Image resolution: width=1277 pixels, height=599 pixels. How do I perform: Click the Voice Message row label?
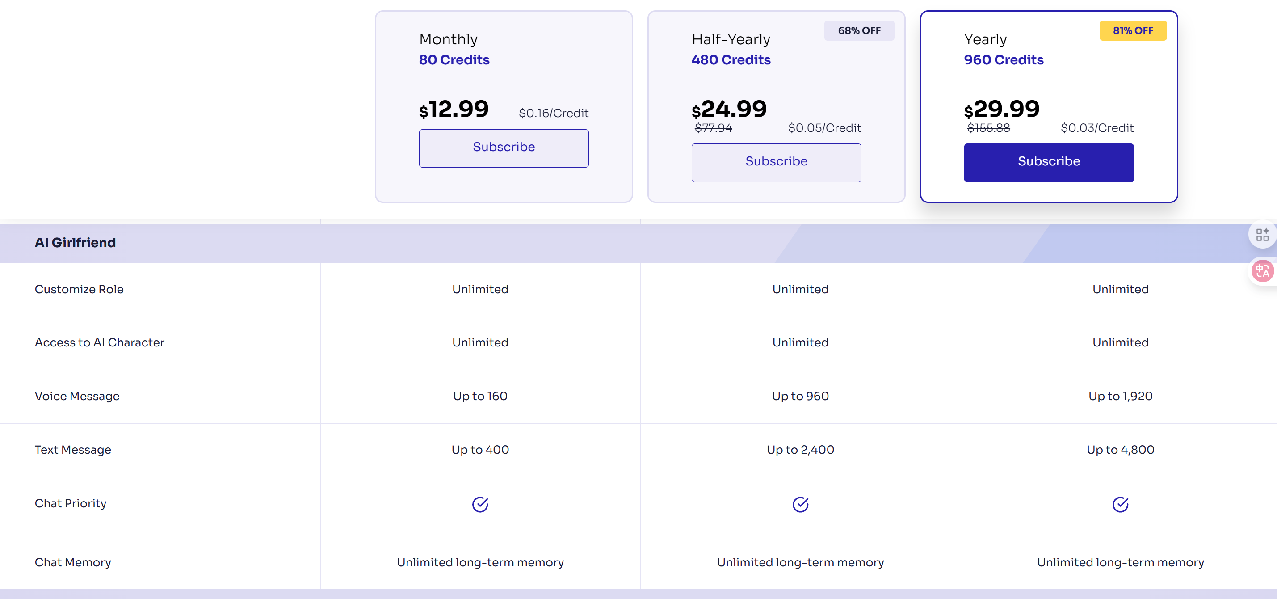(77, 396)
